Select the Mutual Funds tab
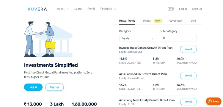This screenshot has height=107, width=223. [127, 21]
